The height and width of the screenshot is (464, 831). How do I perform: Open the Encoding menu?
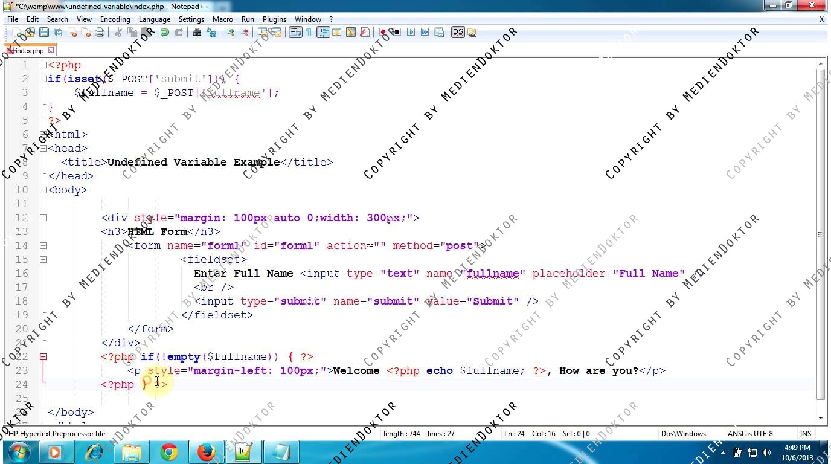pos(115,19)
